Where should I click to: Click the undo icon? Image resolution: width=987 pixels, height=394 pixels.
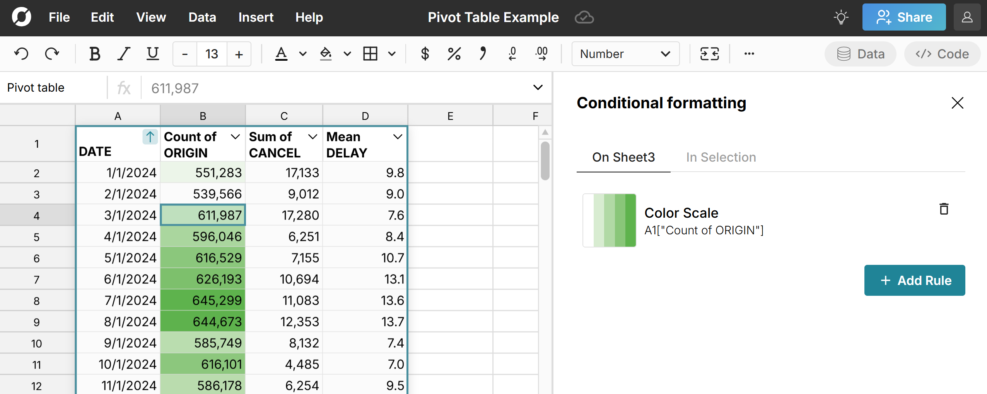(x=22, y=54)
